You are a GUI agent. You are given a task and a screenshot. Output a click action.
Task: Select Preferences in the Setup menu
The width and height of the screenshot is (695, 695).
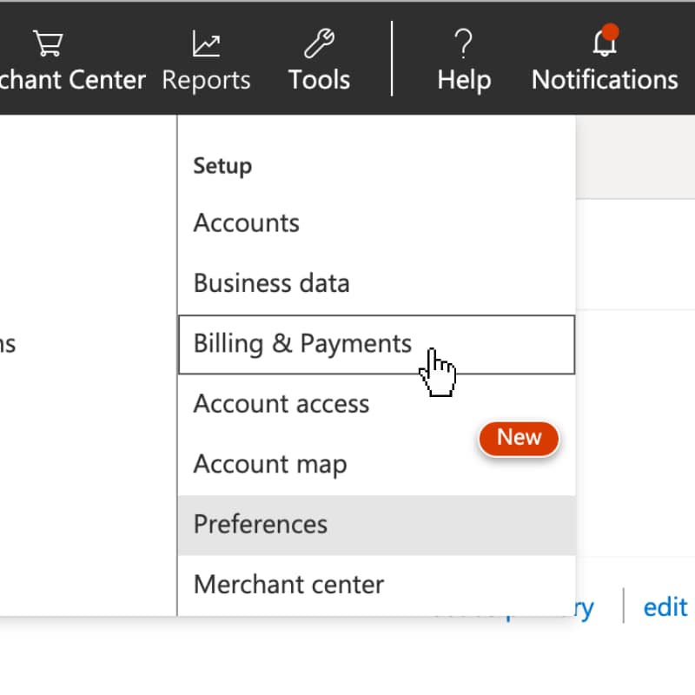261,525
